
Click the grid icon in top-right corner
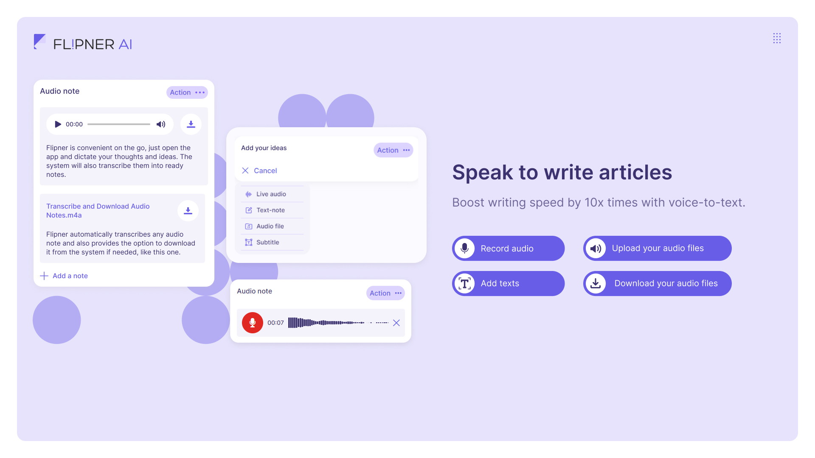pyautogui.click(x=777, y=38)
